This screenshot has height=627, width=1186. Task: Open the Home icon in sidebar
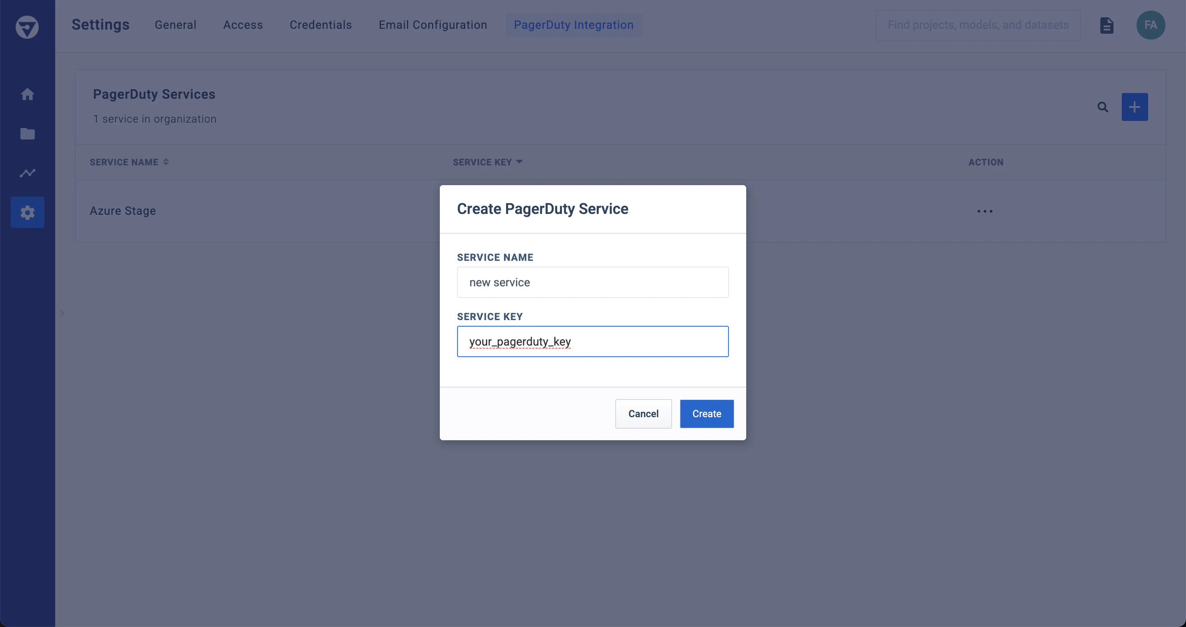click(28, 94)
